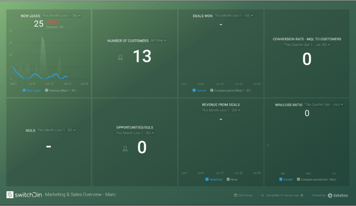The width and height of the screenshot is (356, 206).
Task: Open the Number of Customers All Time dropdown
Action: (x=158, y=41)
